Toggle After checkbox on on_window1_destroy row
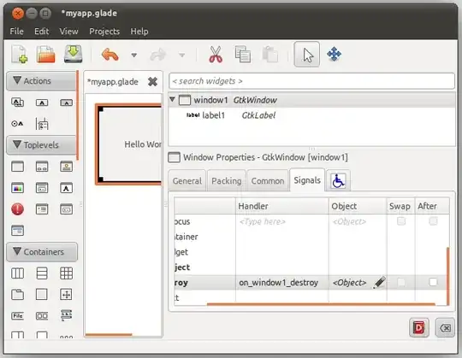The image size is (462, 358). pyautogui.click(x=433, y=282)
